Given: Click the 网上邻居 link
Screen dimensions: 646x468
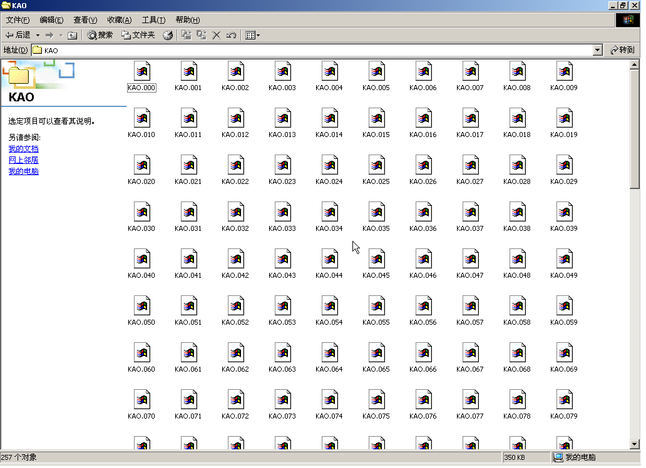Looking at the screenshot, I should click(23, 160).
